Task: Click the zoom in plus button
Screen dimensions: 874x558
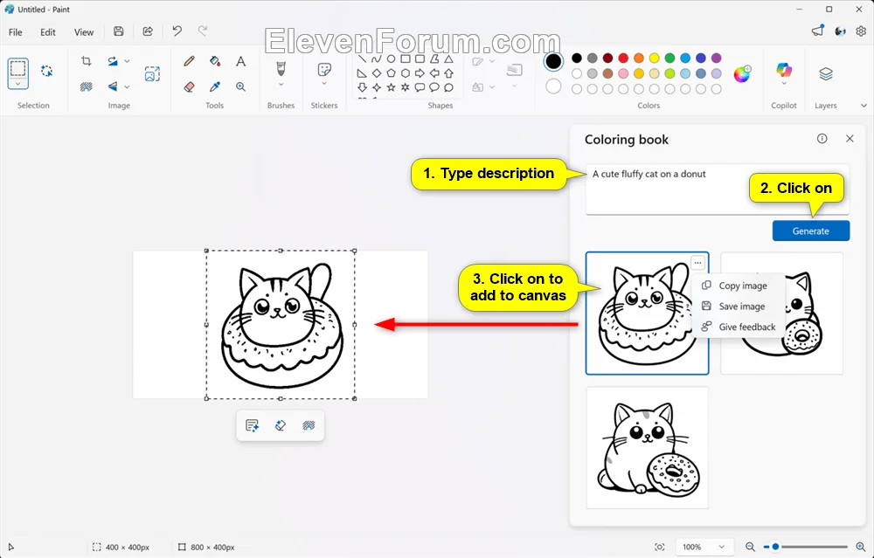Action: point(860,547)
